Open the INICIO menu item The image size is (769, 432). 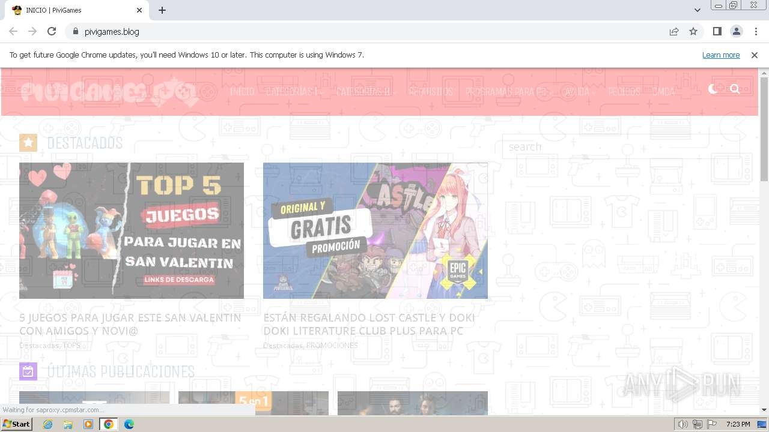pyautogui.click(x=242, y=92)
